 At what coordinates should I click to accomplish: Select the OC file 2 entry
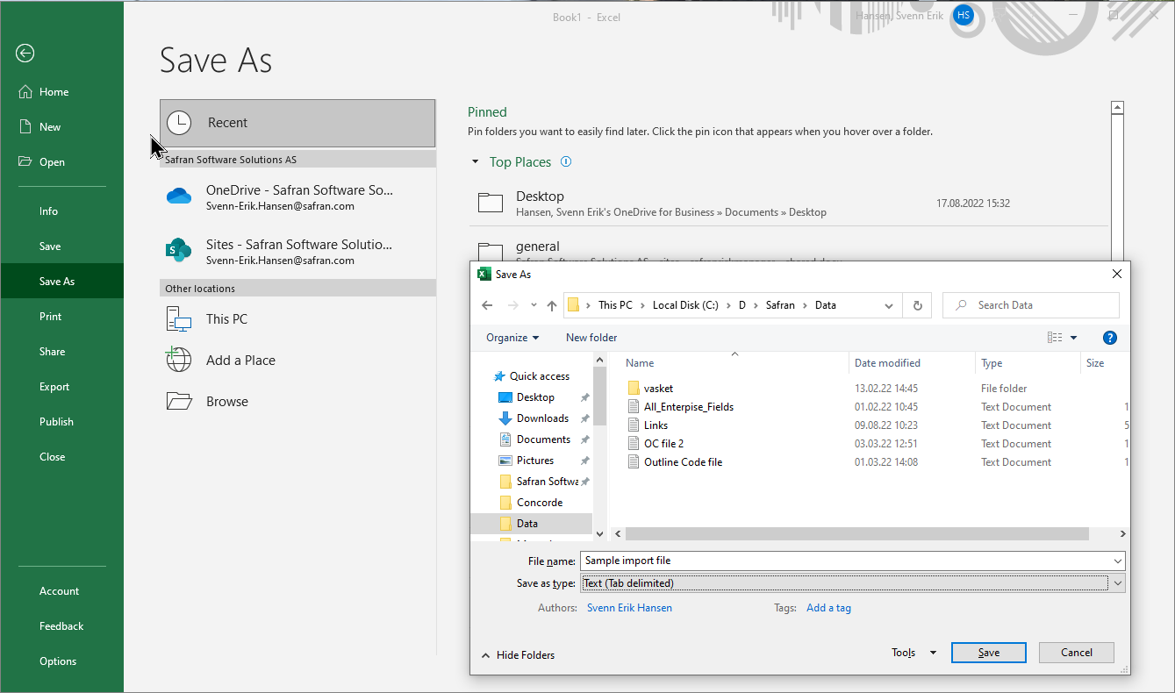pyautogui.click(x=663, y=444)
